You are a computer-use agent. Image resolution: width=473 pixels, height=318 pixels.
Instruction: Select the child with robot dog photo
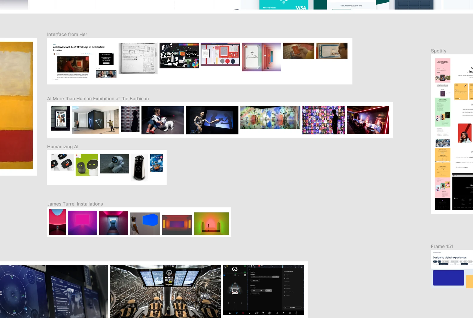point(163,120)
